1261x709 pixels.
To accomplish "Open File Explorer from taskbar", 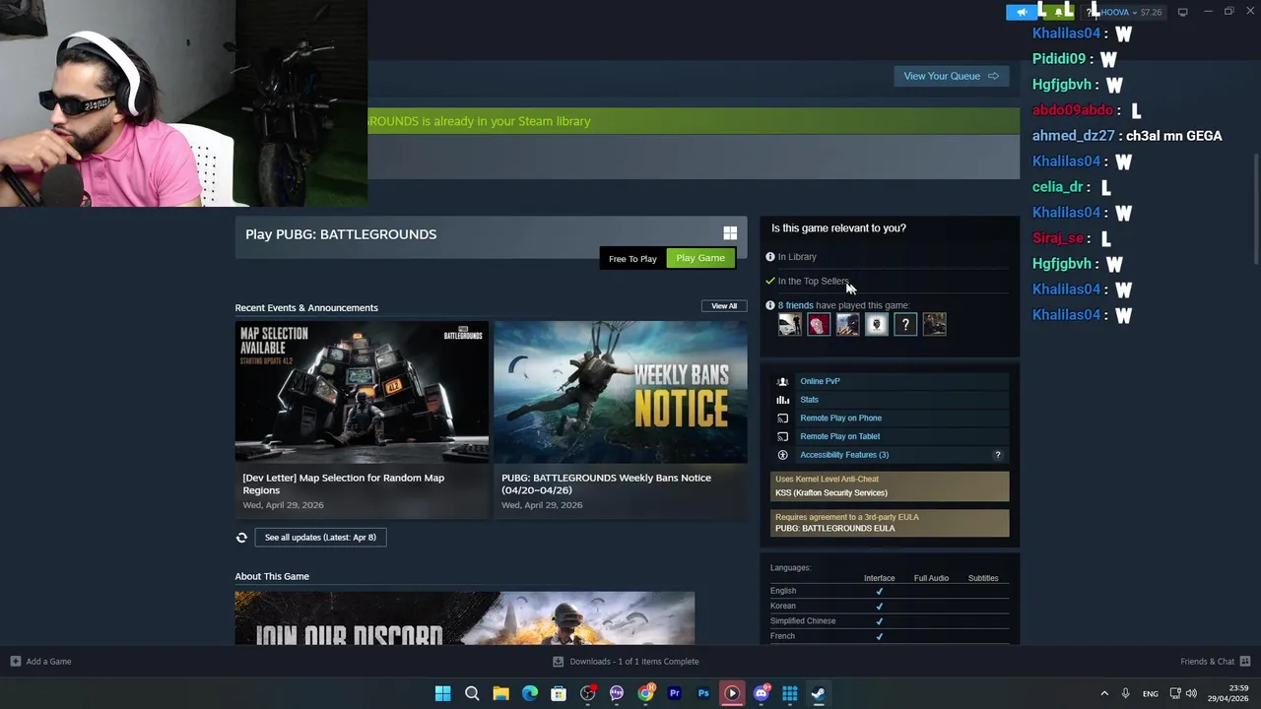I will tap(500, 693).
